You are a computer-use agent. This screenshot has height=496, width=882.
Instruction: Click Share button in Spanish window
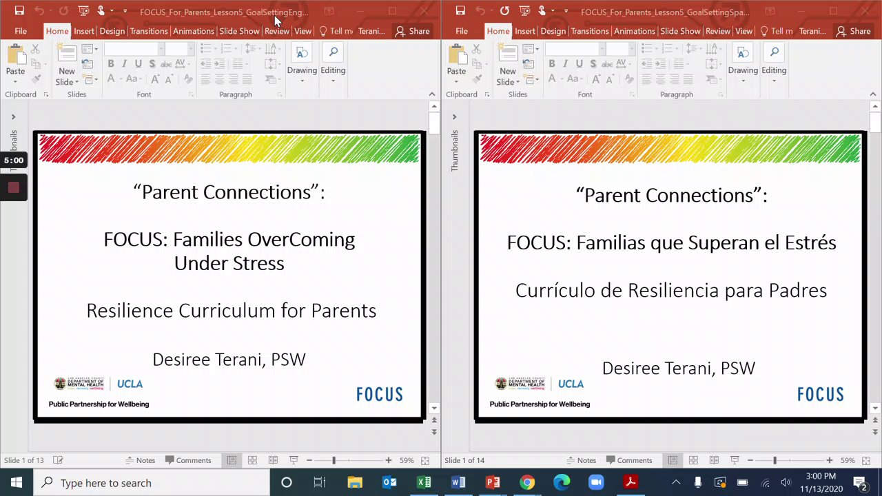tap(853, 31)
